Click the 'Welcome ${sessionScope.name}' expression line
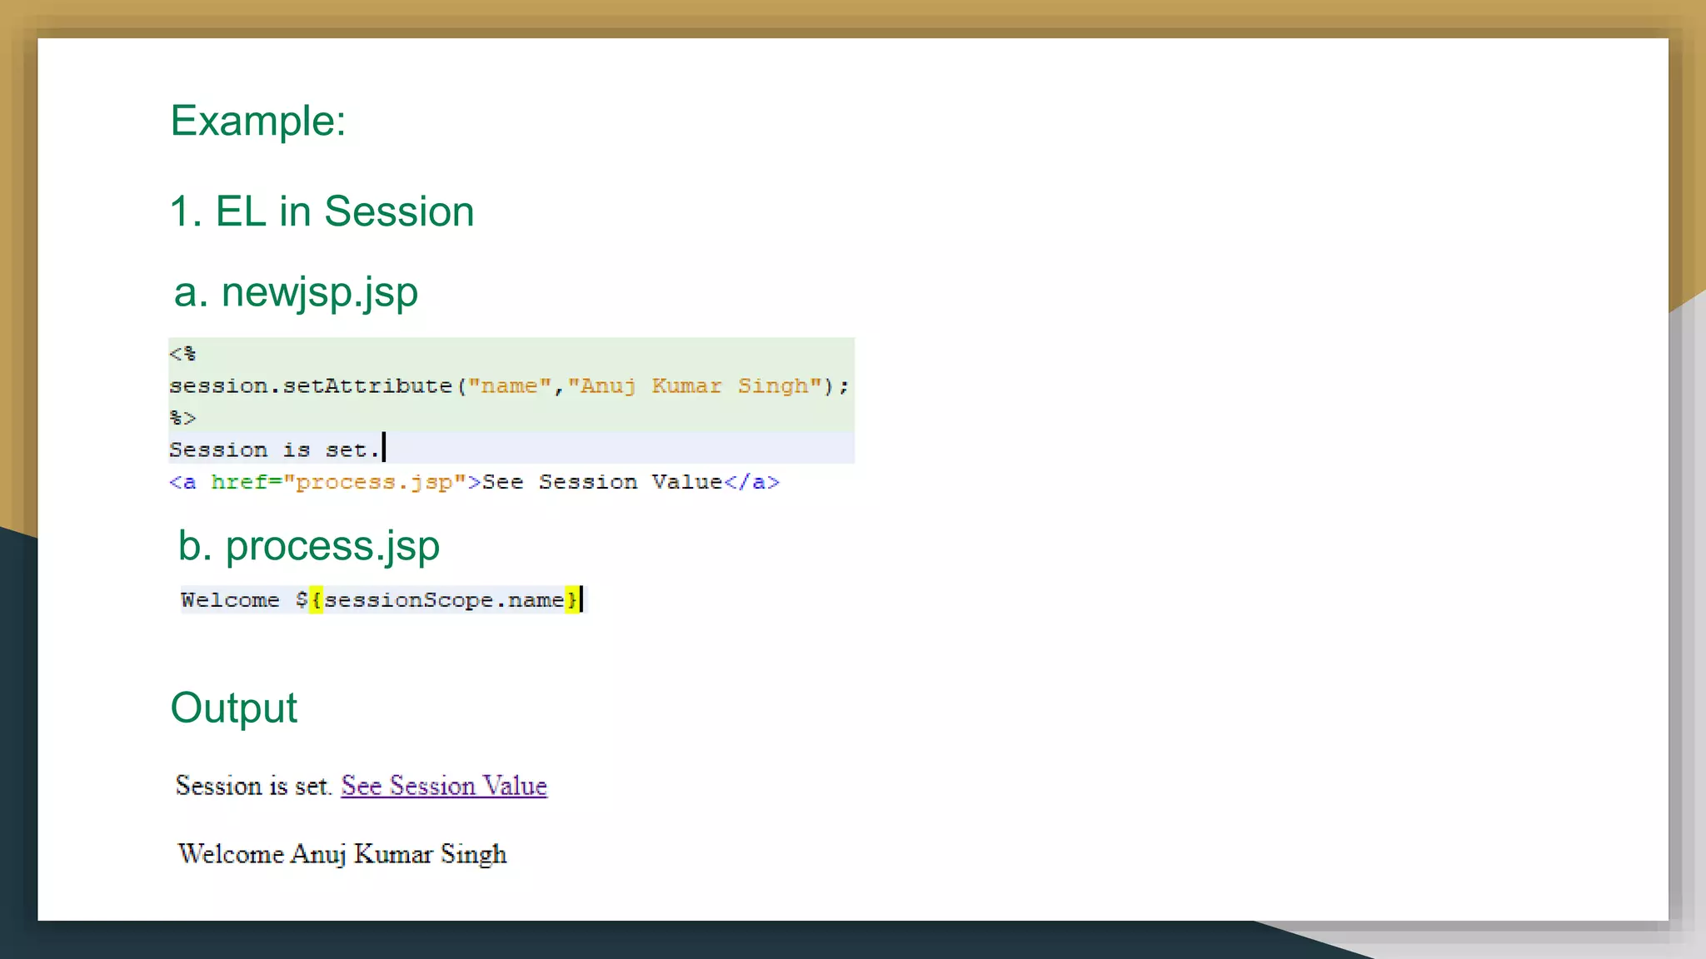Image resolution: width=1706 pixels, height=959 pixels. pos(382,600)
